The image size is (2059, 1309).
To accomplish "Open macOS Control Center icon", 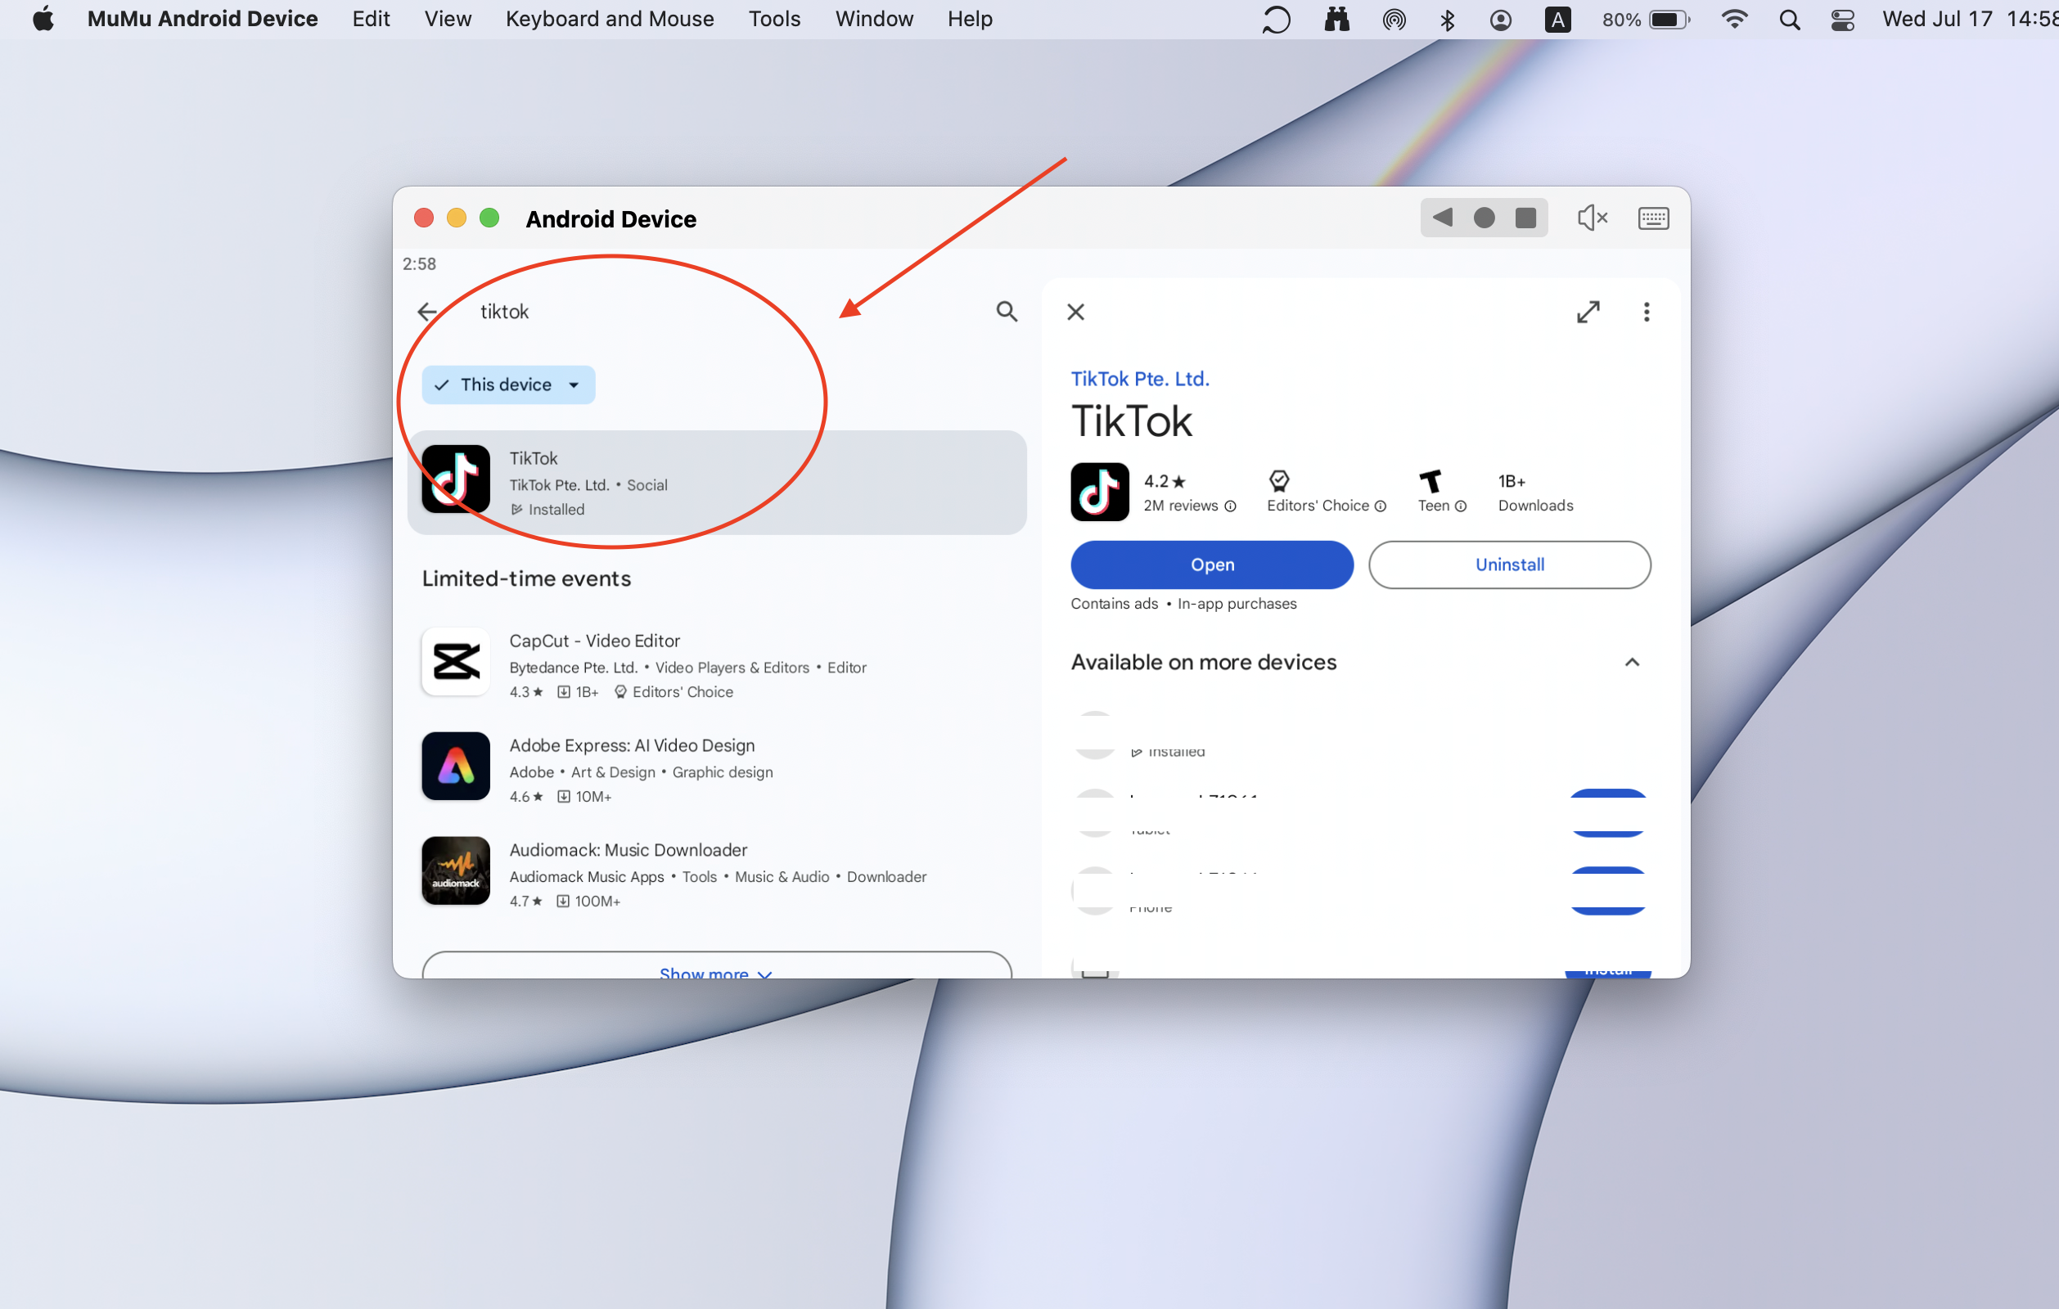I will point(1842,19).
